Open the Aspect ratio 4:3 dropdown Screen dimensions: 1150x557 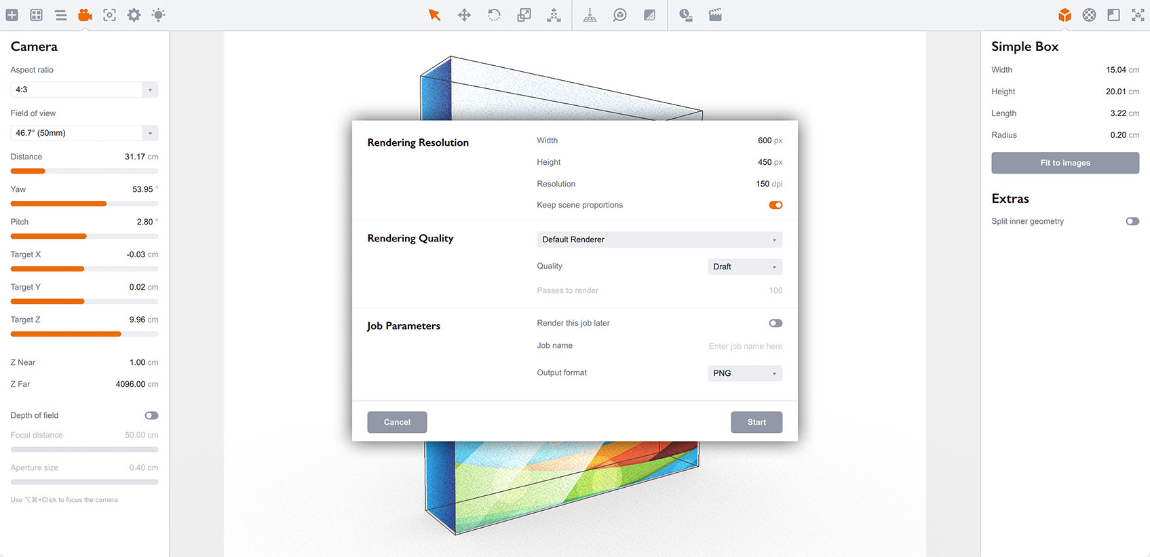(84, 90)
